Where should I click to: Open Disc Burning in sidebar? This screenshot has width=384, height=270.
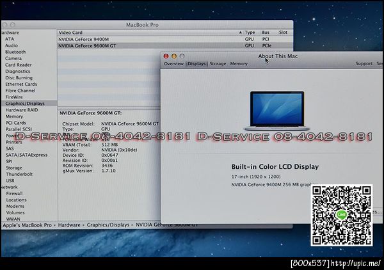pos(19,77)
